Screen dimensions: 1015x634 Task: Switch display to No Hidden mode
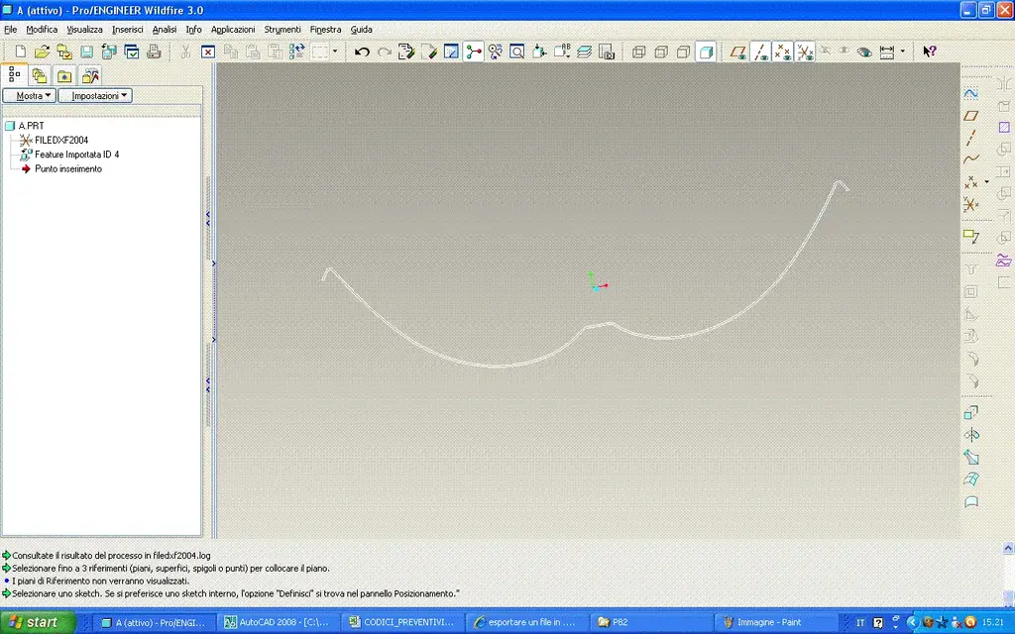(683, 52)
